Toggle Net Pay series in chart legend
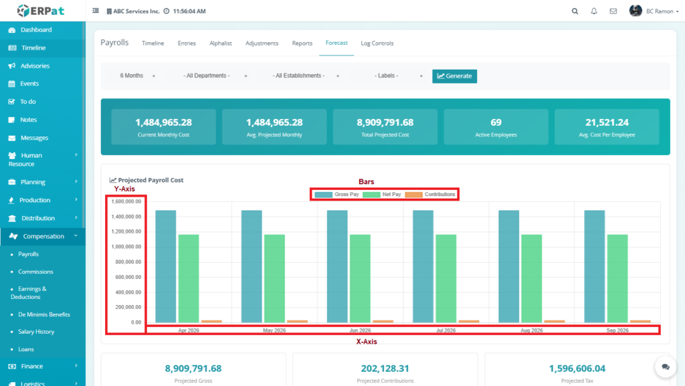This screenshot has height=386, width=685. coord(383,195)
